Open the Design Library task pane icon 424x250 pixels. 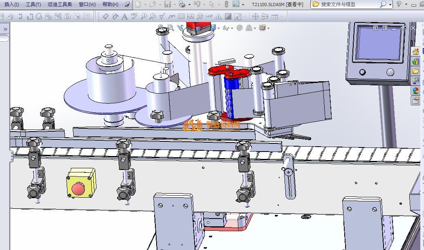(415, 62)
